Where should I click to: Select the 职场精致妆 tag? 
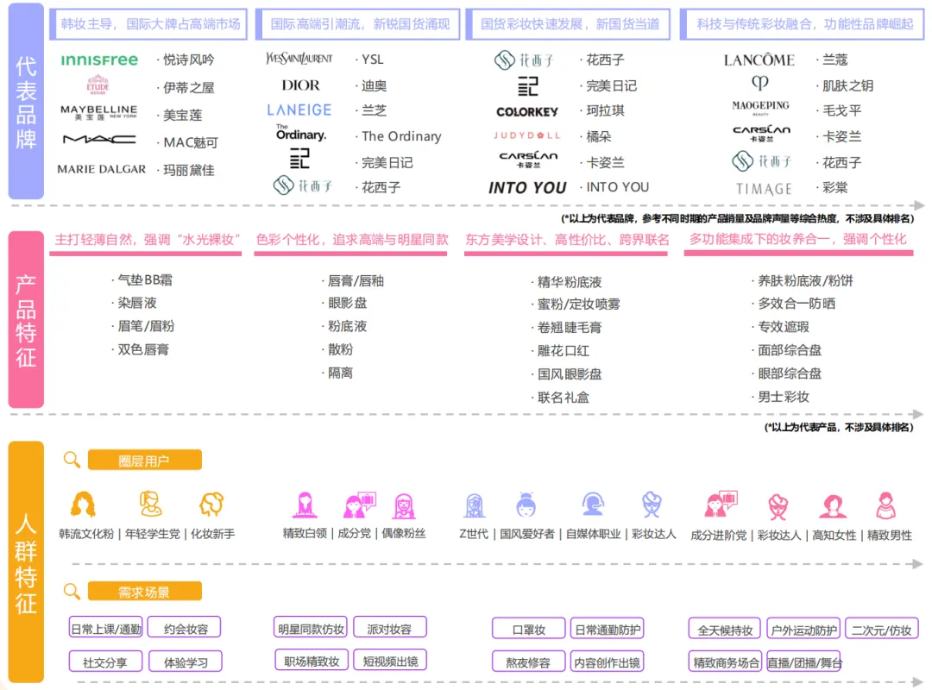click(312, 661)
